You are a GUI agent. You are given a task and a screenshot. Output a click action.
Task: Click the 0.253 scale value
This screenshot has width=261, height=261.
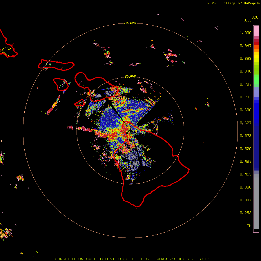tap(246, 213)
